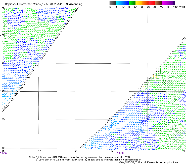Click the '40' legend scale label
This screenshot has width=186, height=164.
tap(161, 7)
